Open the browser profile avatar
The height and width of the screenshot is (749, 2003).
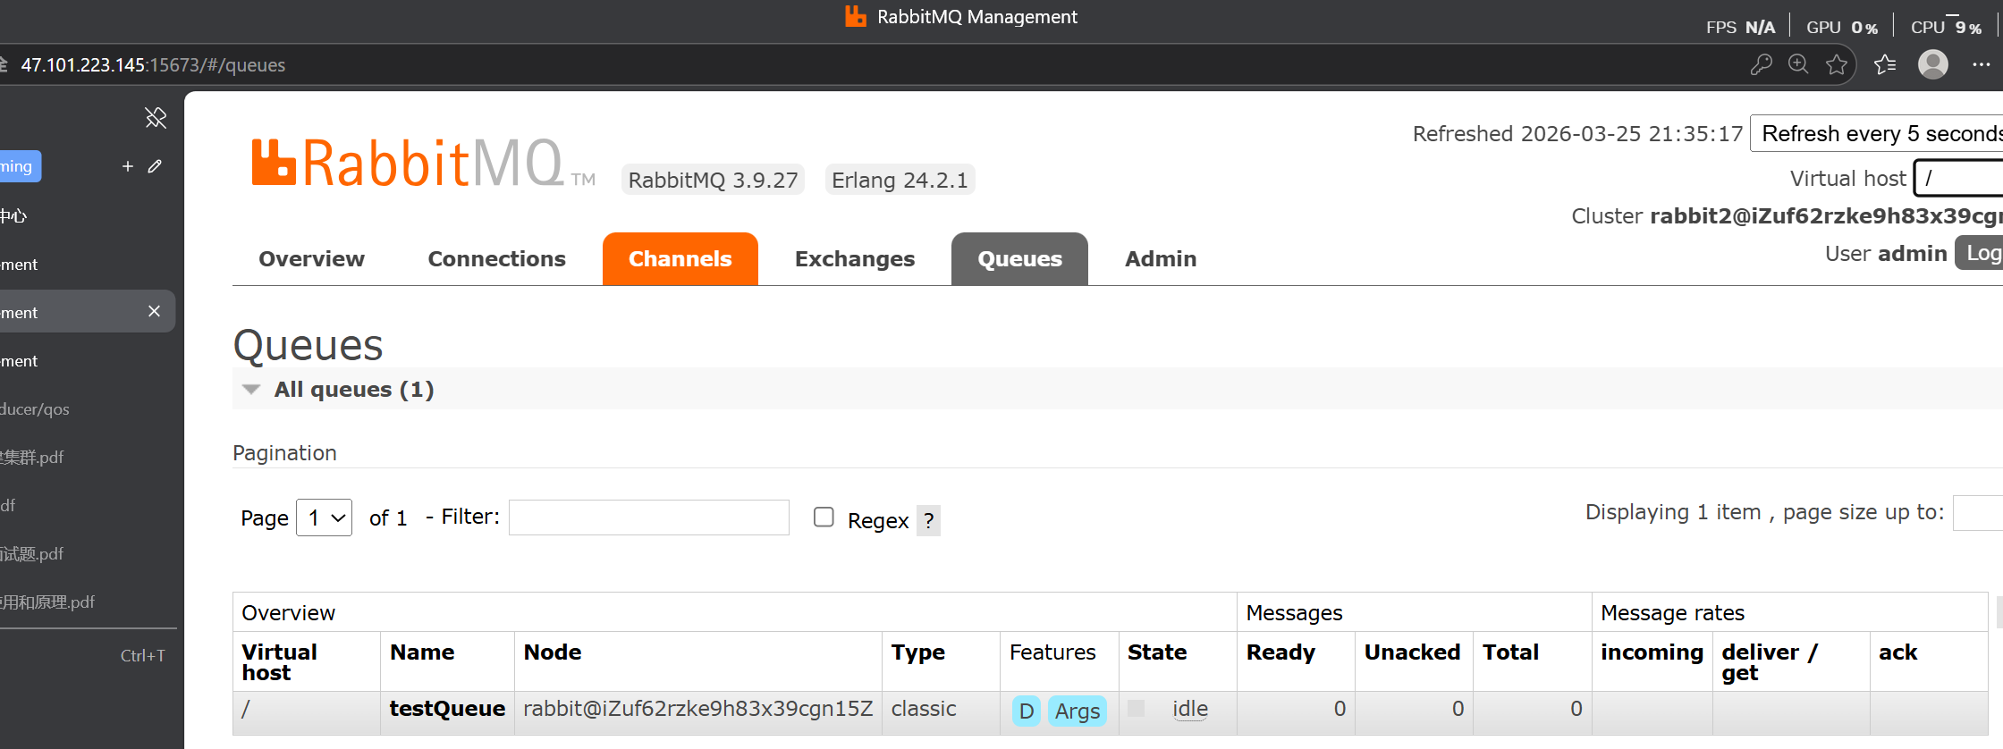pos(1933,64)
